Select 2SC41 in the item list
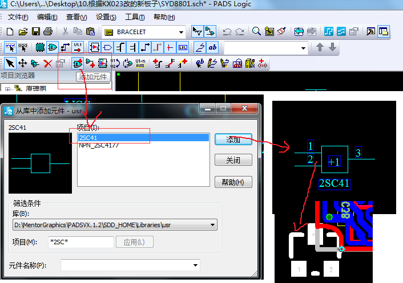403x283 pixels. [x=143, y=138]
